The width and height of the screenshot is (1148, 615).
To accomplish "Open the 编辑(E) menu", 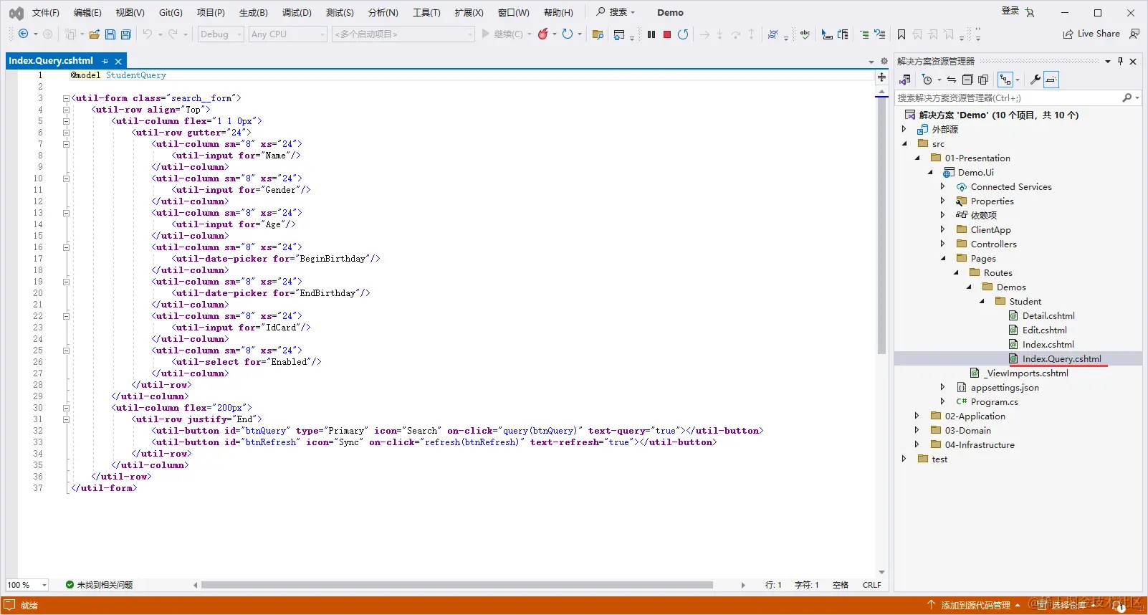I will click(x=87, y=12).
